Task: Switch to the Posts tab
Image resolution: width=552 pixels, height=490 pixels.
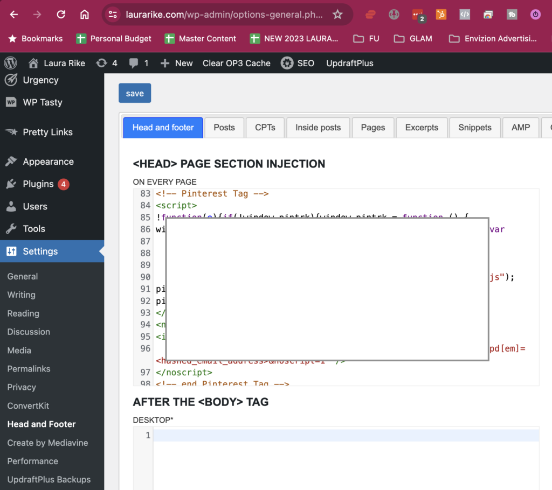Action: (x=224, y=128)
